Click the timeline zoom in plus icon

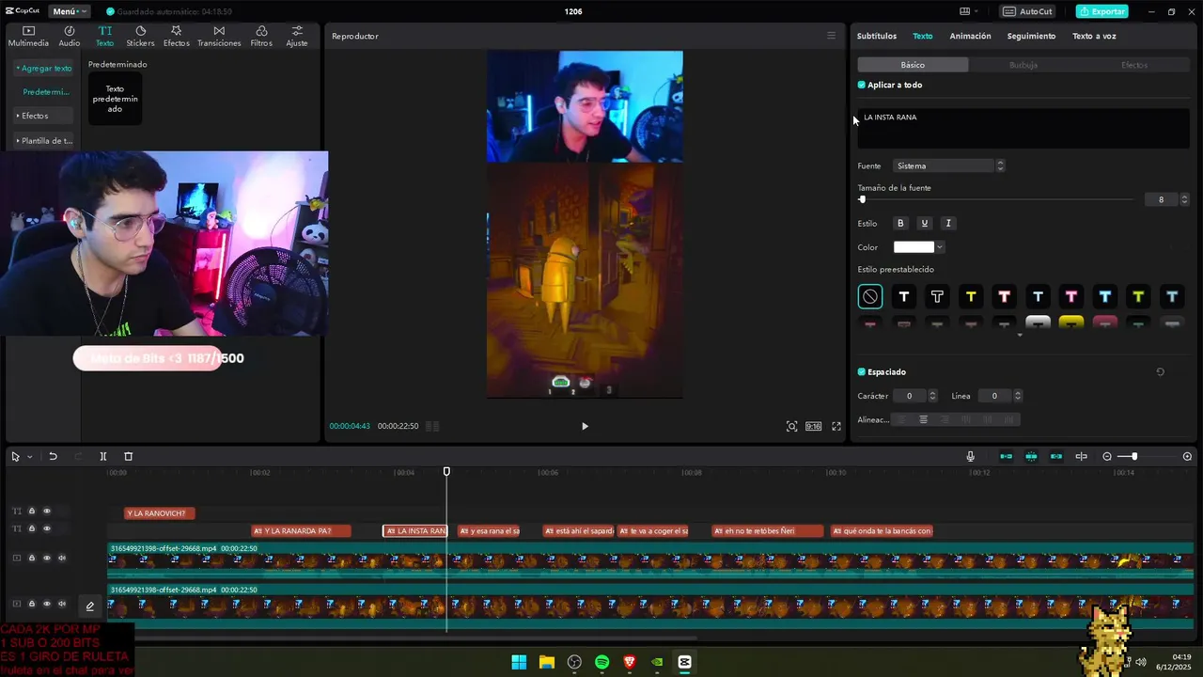coord(1188,456)
